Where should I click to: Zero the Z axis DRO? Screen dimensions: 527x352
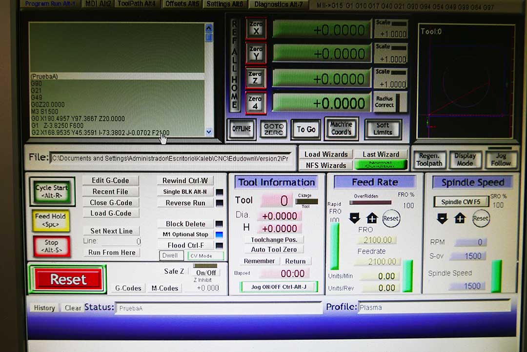(x=256, y=78)
